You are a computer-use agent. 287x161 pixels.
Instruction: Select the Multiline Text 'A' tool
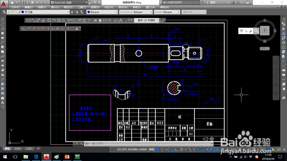click(3, 103)
